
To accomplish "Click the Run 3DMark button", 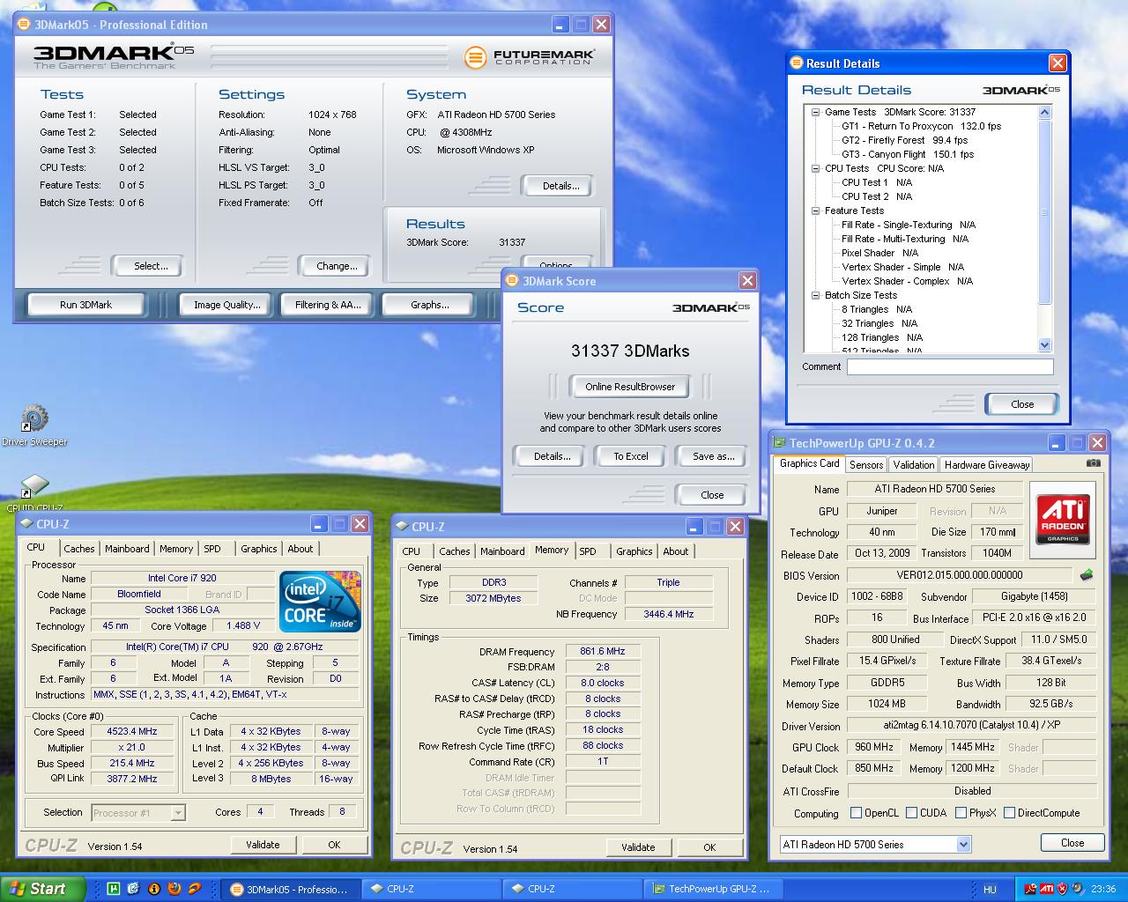I will pyautogui.click(x=86, y=305).
